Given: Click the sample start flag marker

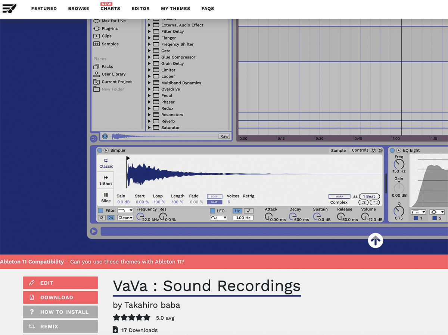Looking at the screenshot, I should click(128, 158).
